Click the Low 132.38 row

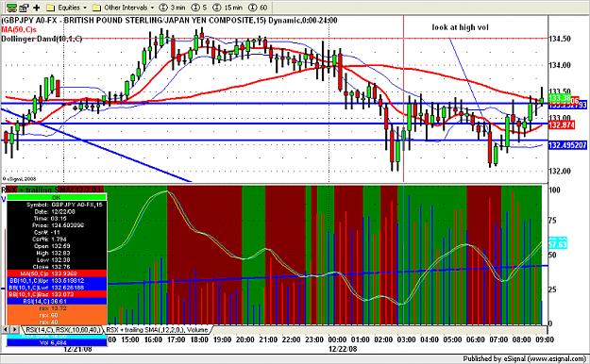[57, 260]
